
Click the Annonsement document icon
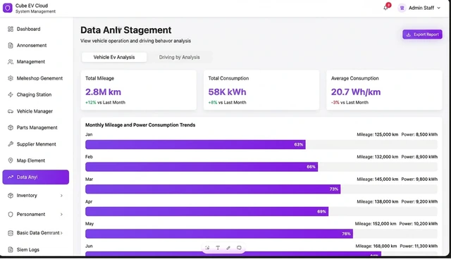pos(11,45)
